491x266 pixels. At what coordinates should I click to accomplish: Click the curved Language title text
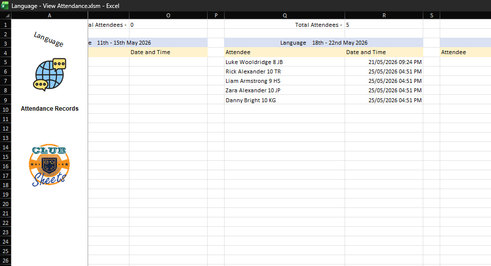coord(48,39)
